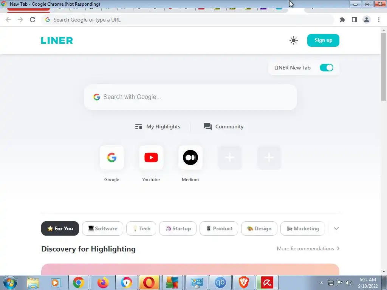Open the Windows Start button
Image resolution: width=387 pixels, height=290 pixels.
[10, 282]
